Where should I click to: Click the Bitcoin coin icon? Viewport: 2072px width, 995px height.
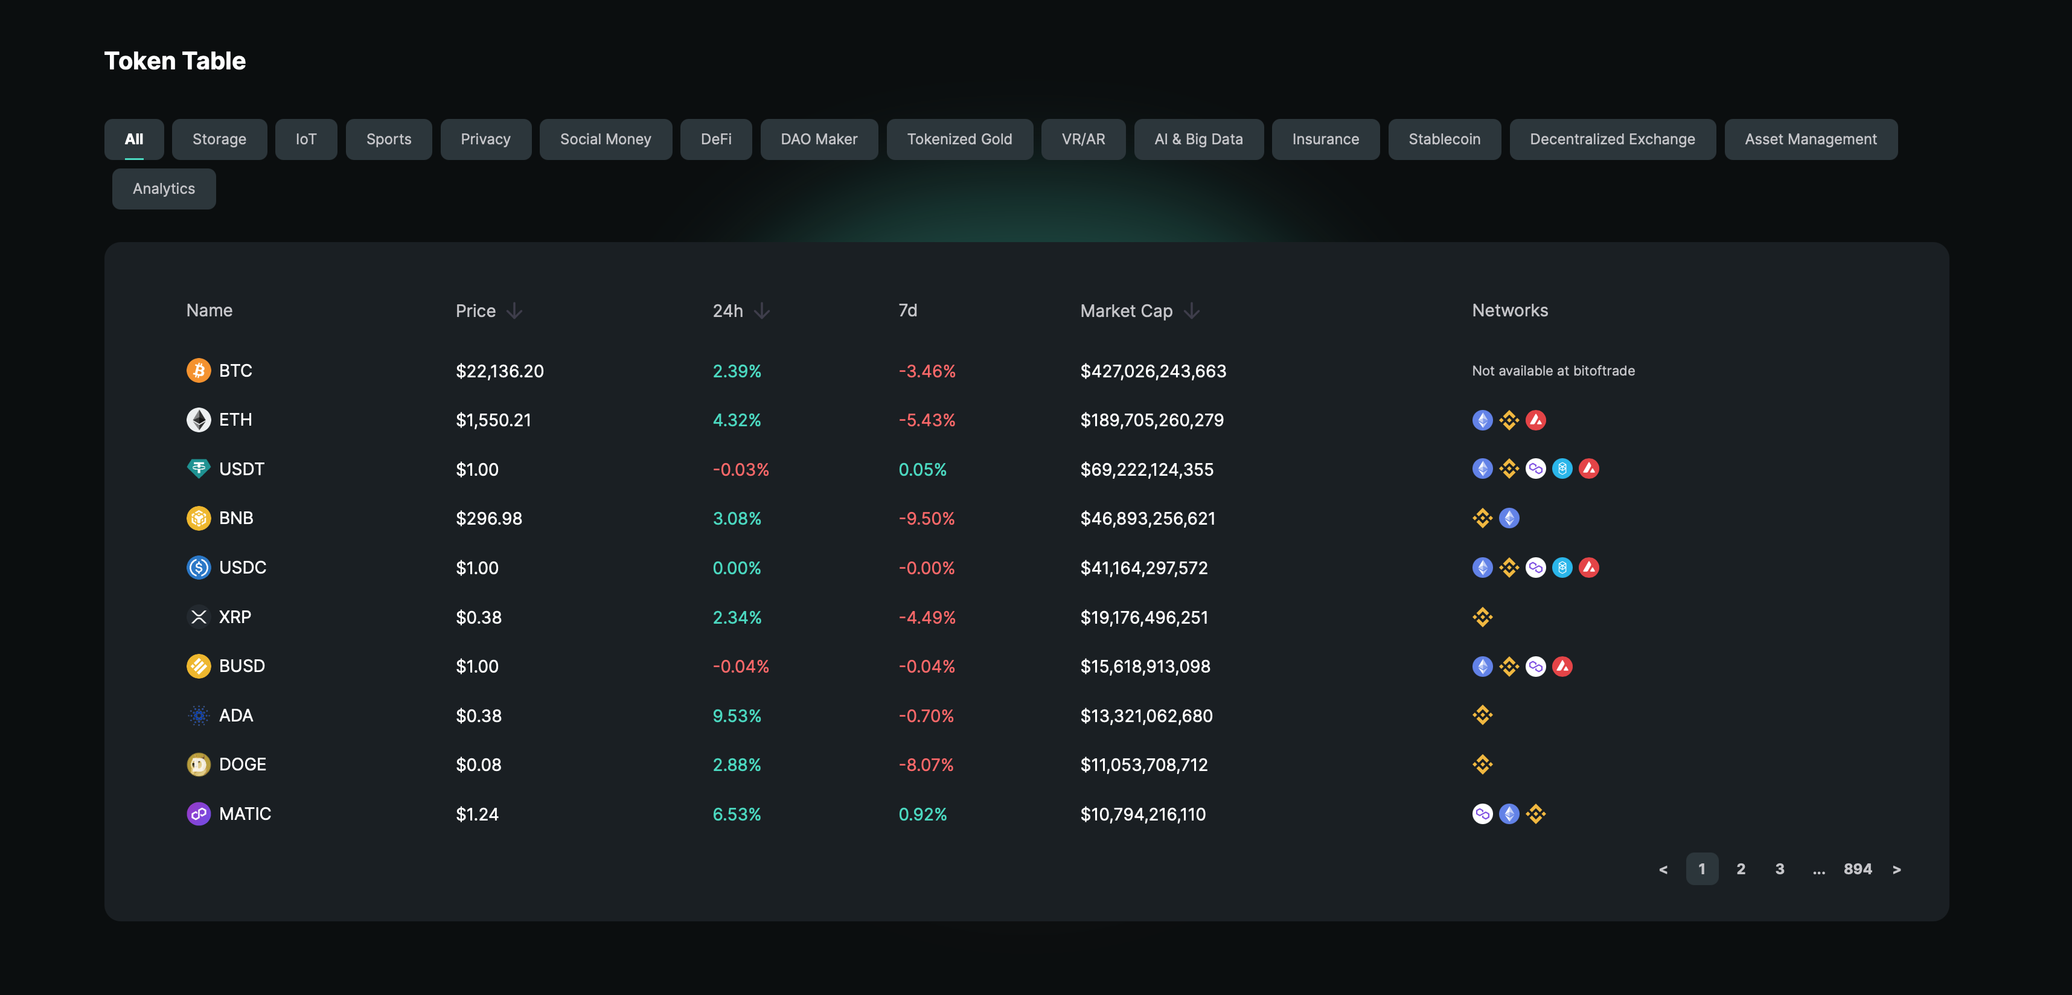pyautogui.click(x=199, y=371)
